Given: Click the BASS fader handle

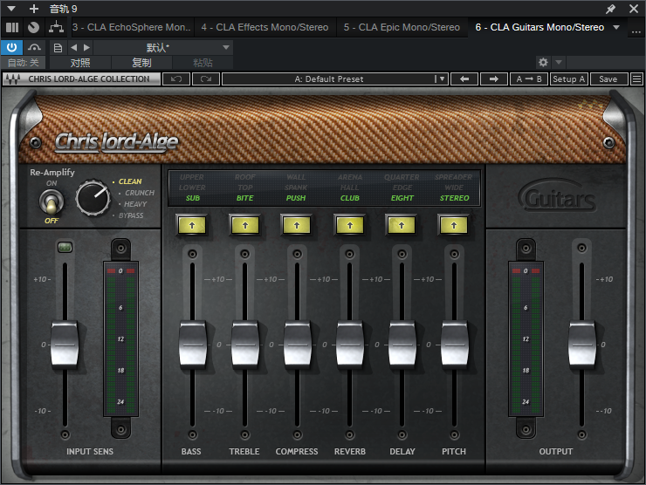Looking at the screenshot, I should tap(192, 345).
